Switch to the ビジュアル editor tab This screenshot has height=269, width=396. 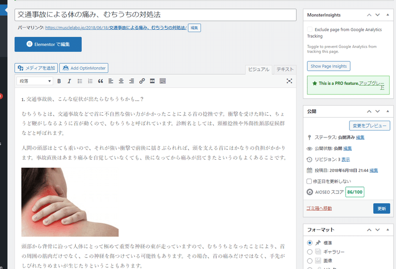click(x=258, y=69)
